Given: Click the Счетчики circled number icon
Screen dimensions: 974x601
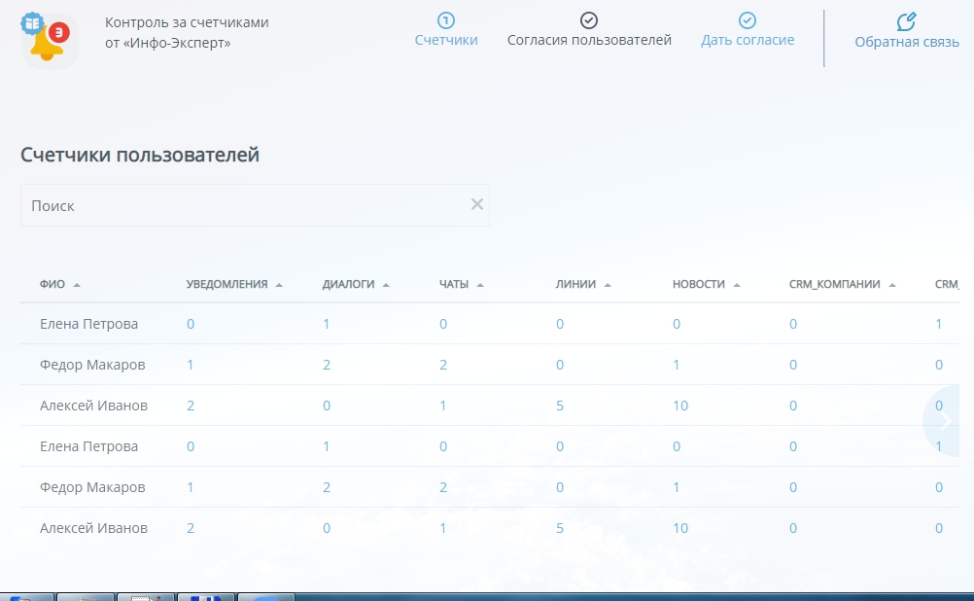Looking at the screenshot, I should (446, 19).
